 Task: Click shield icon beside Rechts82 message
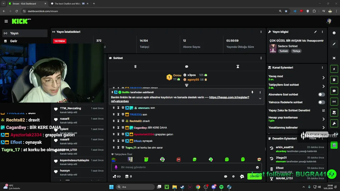tap(123, 121)
